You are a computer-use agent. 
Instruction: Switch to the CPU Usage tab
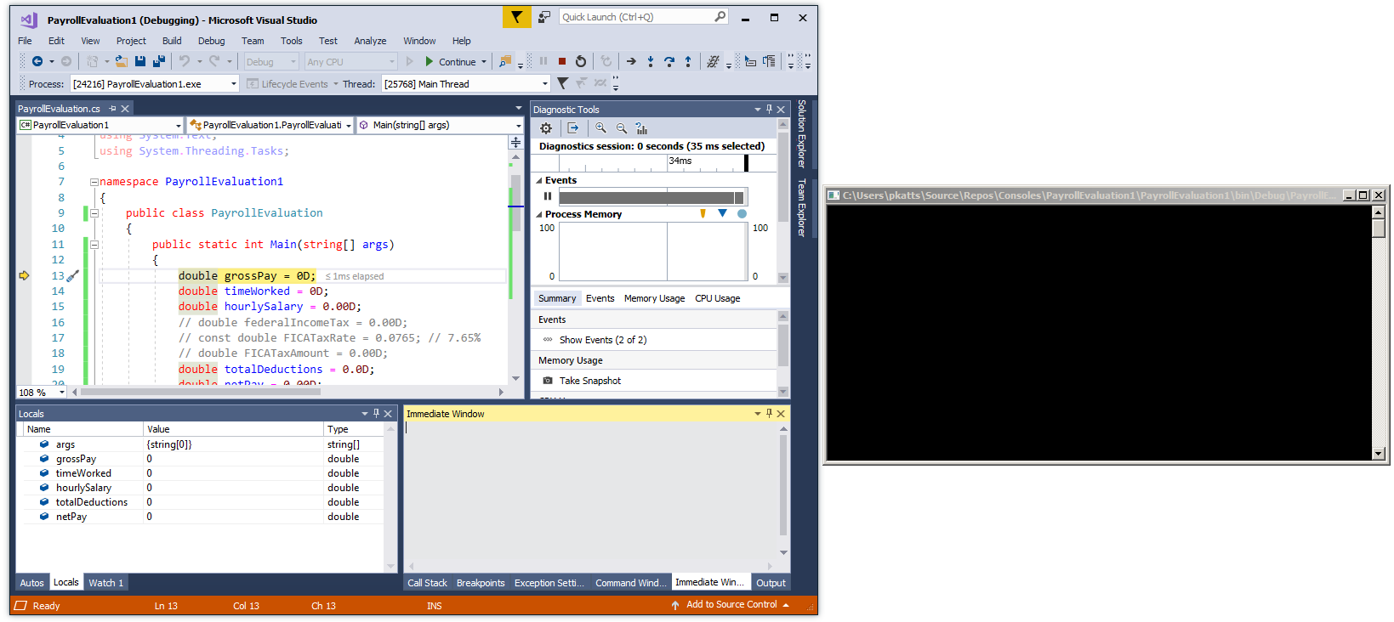click(717, 298)
